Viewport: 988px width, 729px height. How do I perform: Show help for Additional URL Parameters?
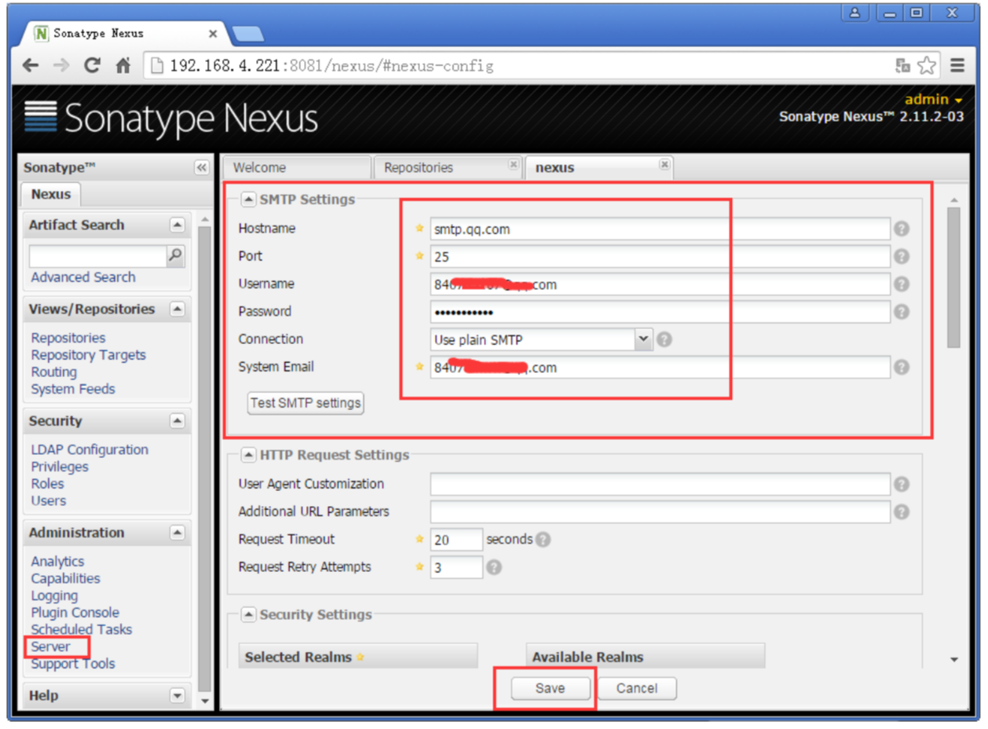click(902, 511)
